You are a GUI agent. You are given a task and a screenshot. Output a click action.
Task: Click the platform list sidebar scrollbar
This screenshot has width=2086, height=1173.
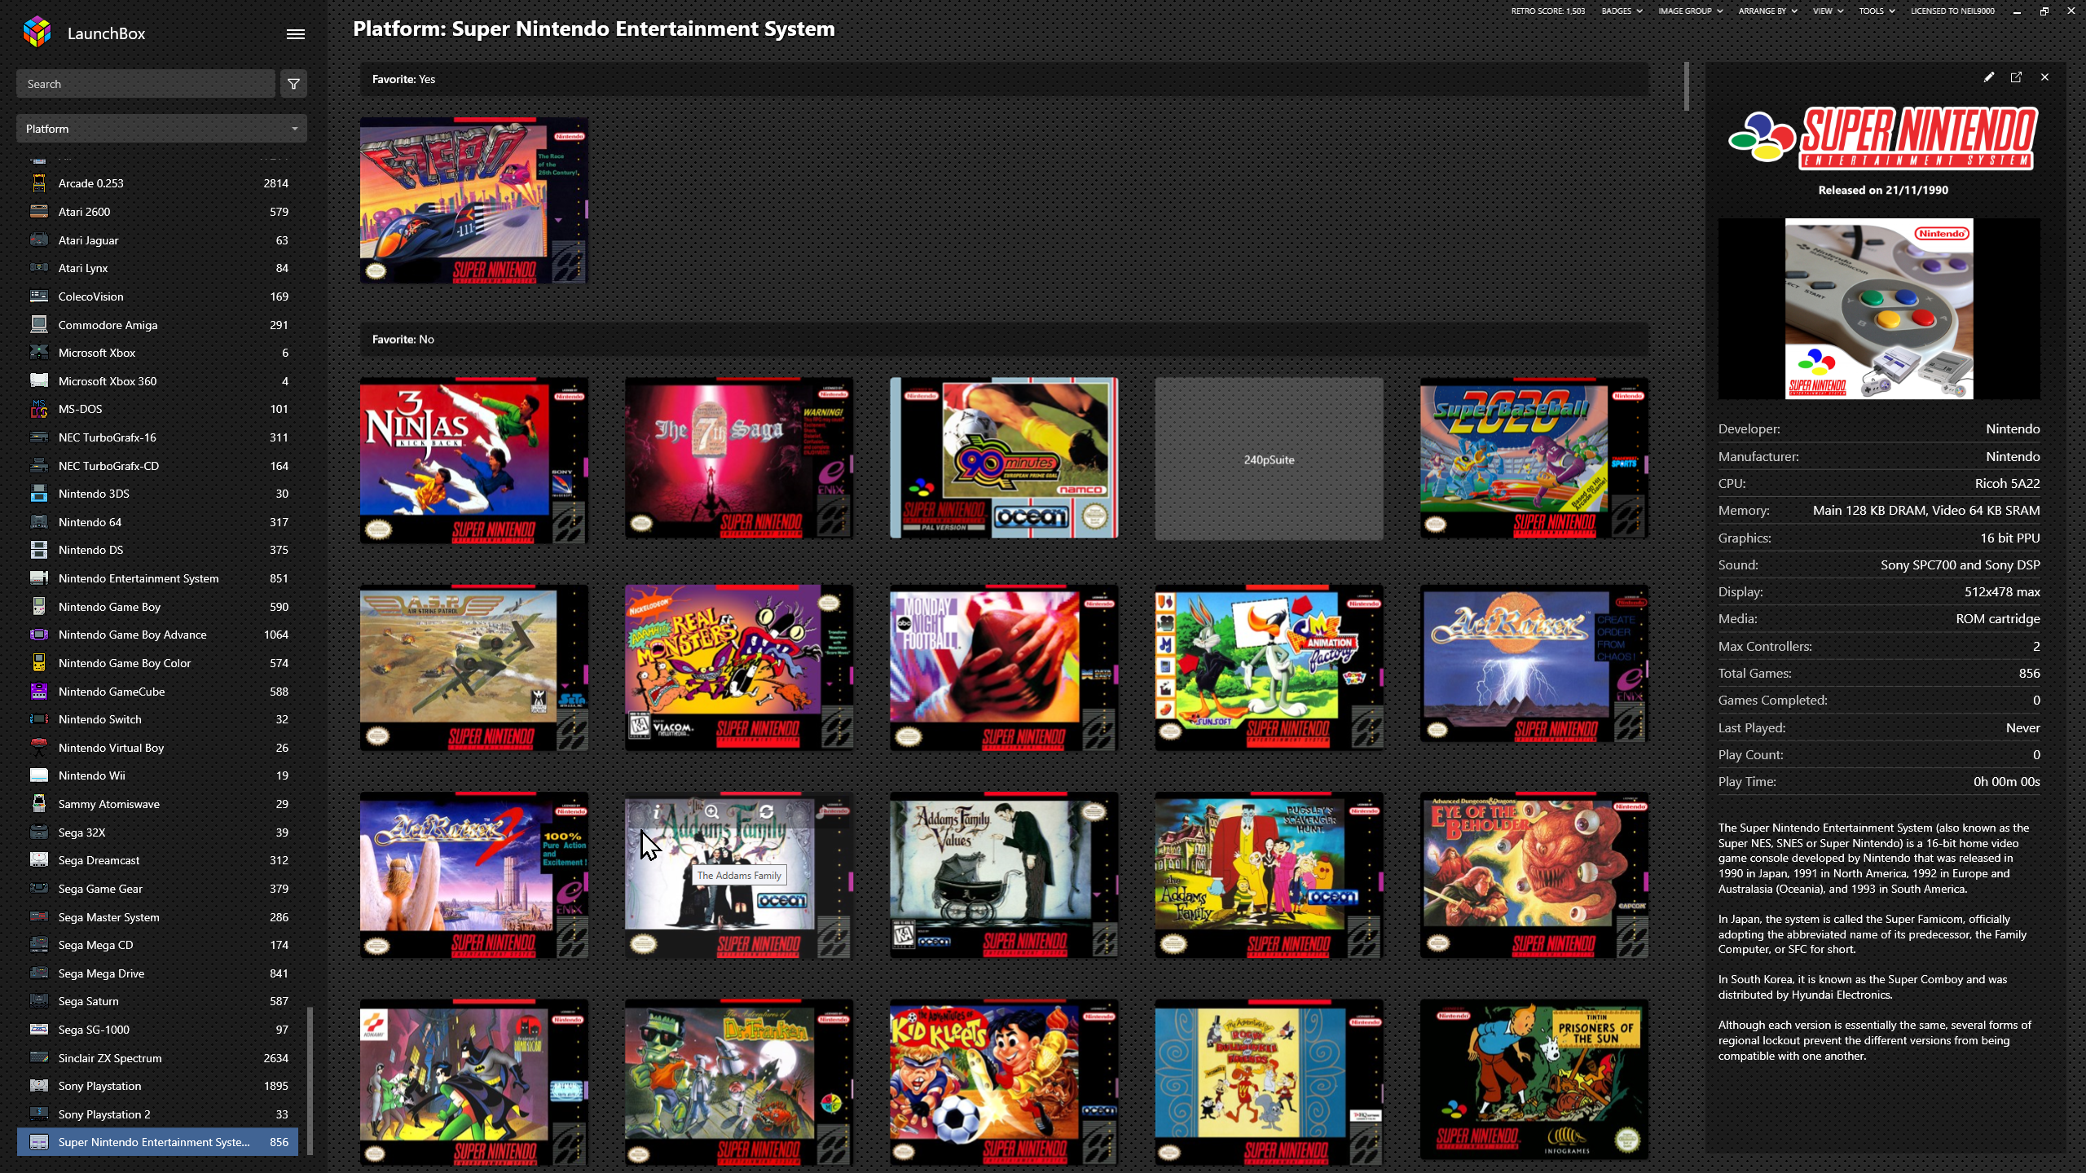pos(310,1081)
